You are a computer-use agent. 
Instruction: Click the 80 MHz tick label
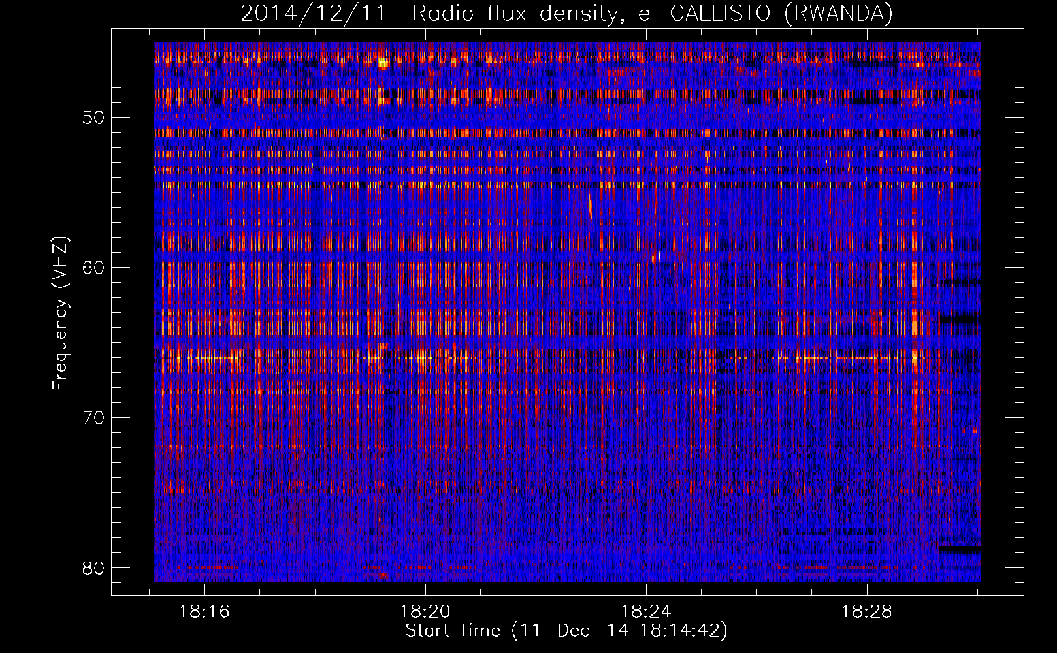(x=94, y=568)
